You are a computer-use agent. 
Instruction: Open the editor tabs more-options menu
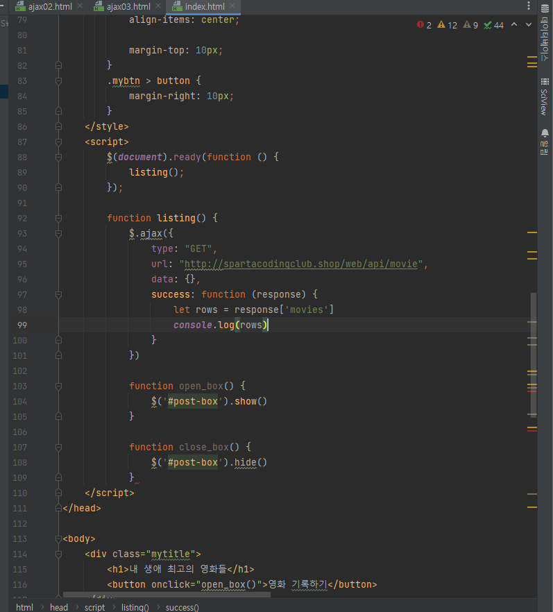(529, 6)
